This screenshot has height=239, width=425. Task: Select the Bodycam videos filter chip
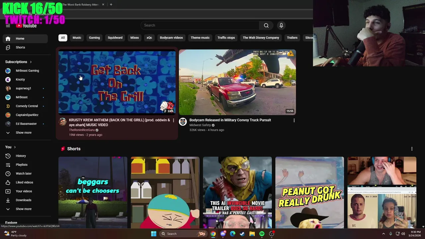pyautogui.click(x=171, y=38)
